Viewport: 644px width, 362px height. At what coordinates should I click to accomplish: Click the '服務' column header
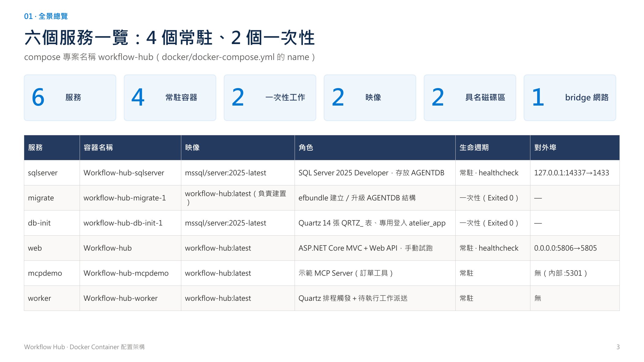[52, 147]
